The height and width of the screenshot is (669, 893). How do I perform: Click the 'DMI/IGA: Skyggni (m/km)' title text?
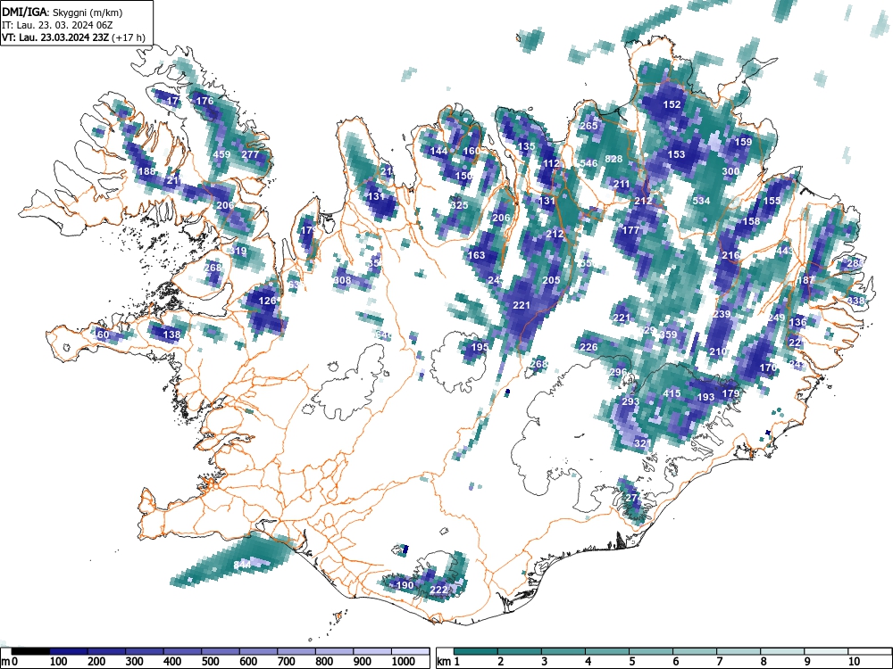(x=63, y=12)
